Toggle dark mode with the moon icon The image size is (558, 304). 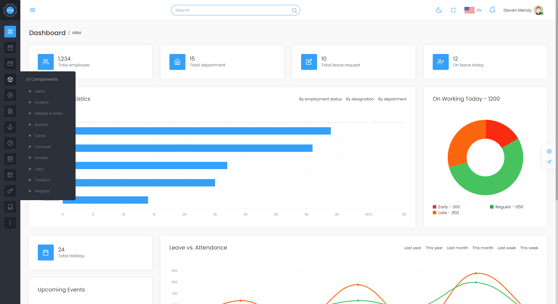coord(439,10)
